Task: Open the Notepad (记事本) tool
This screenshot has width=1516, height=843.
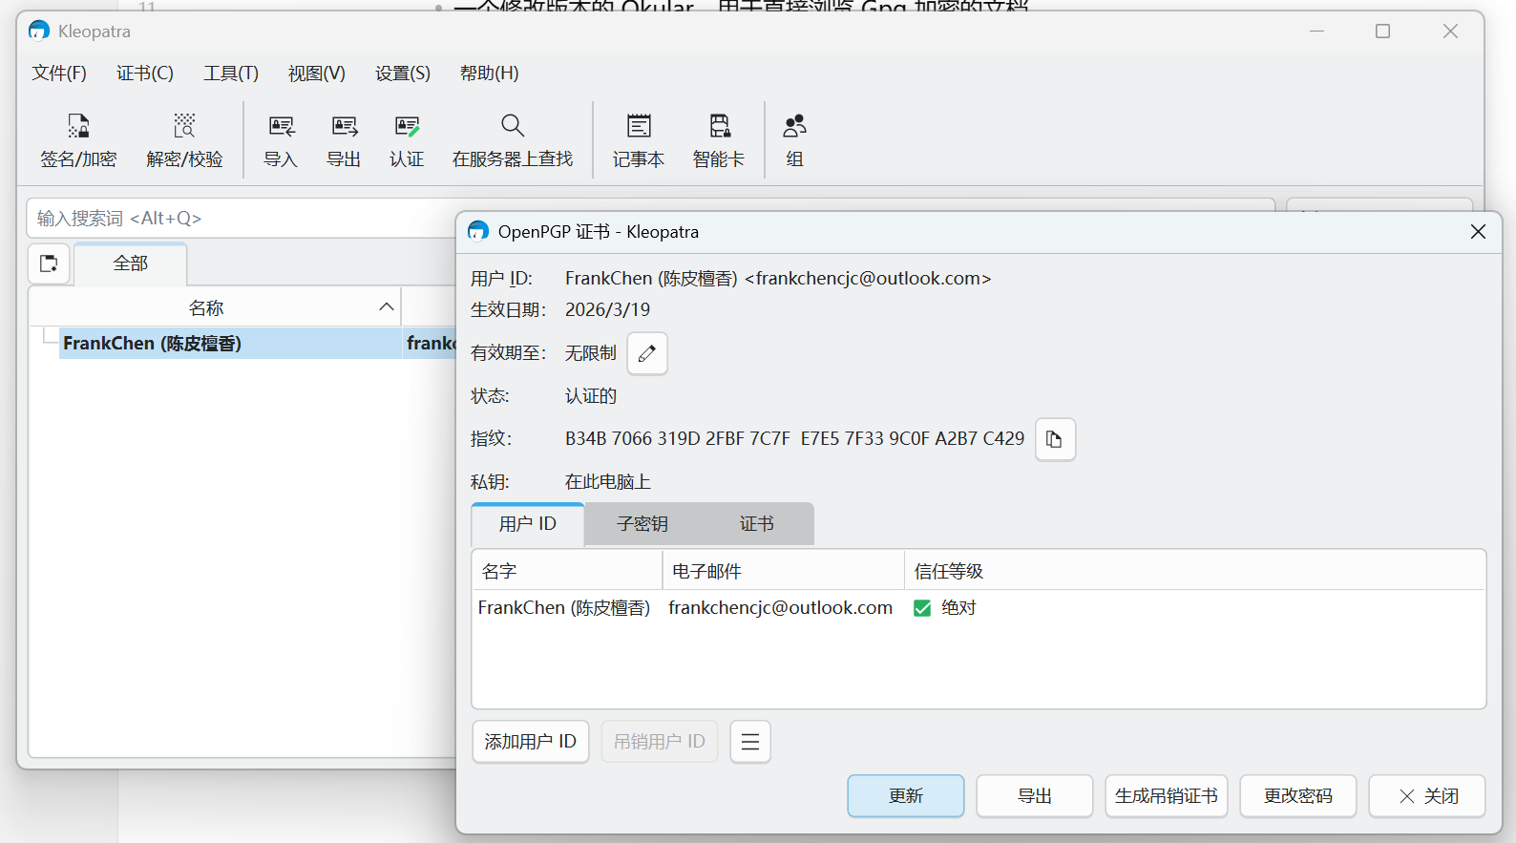Action: pos(639,139)
